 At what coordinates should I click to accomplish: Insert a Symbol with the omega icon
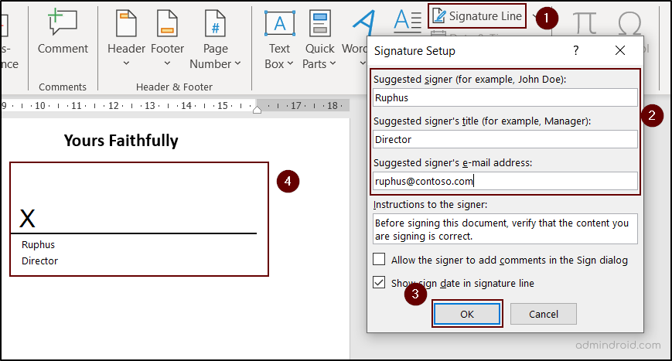pos(629,23)
